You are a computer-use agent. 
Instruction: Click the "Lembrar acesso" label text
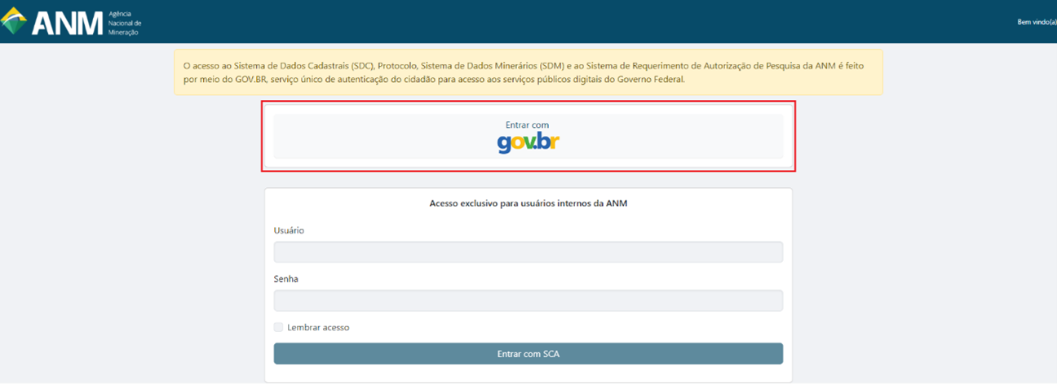318,327
